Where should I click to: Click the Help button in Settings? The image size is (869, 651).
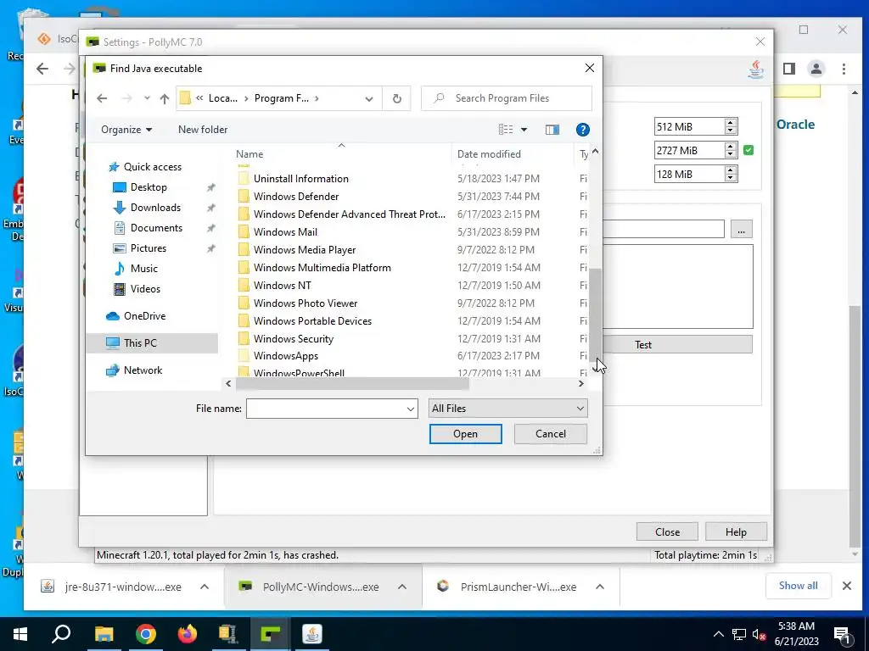pyautogui.click(x=736, y=532)
